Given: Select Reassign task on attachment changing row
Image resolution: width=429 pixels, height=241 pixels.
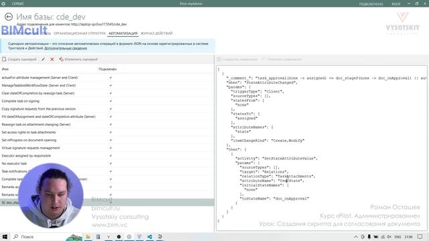Looking at the screenshot, I should [107, 125].
